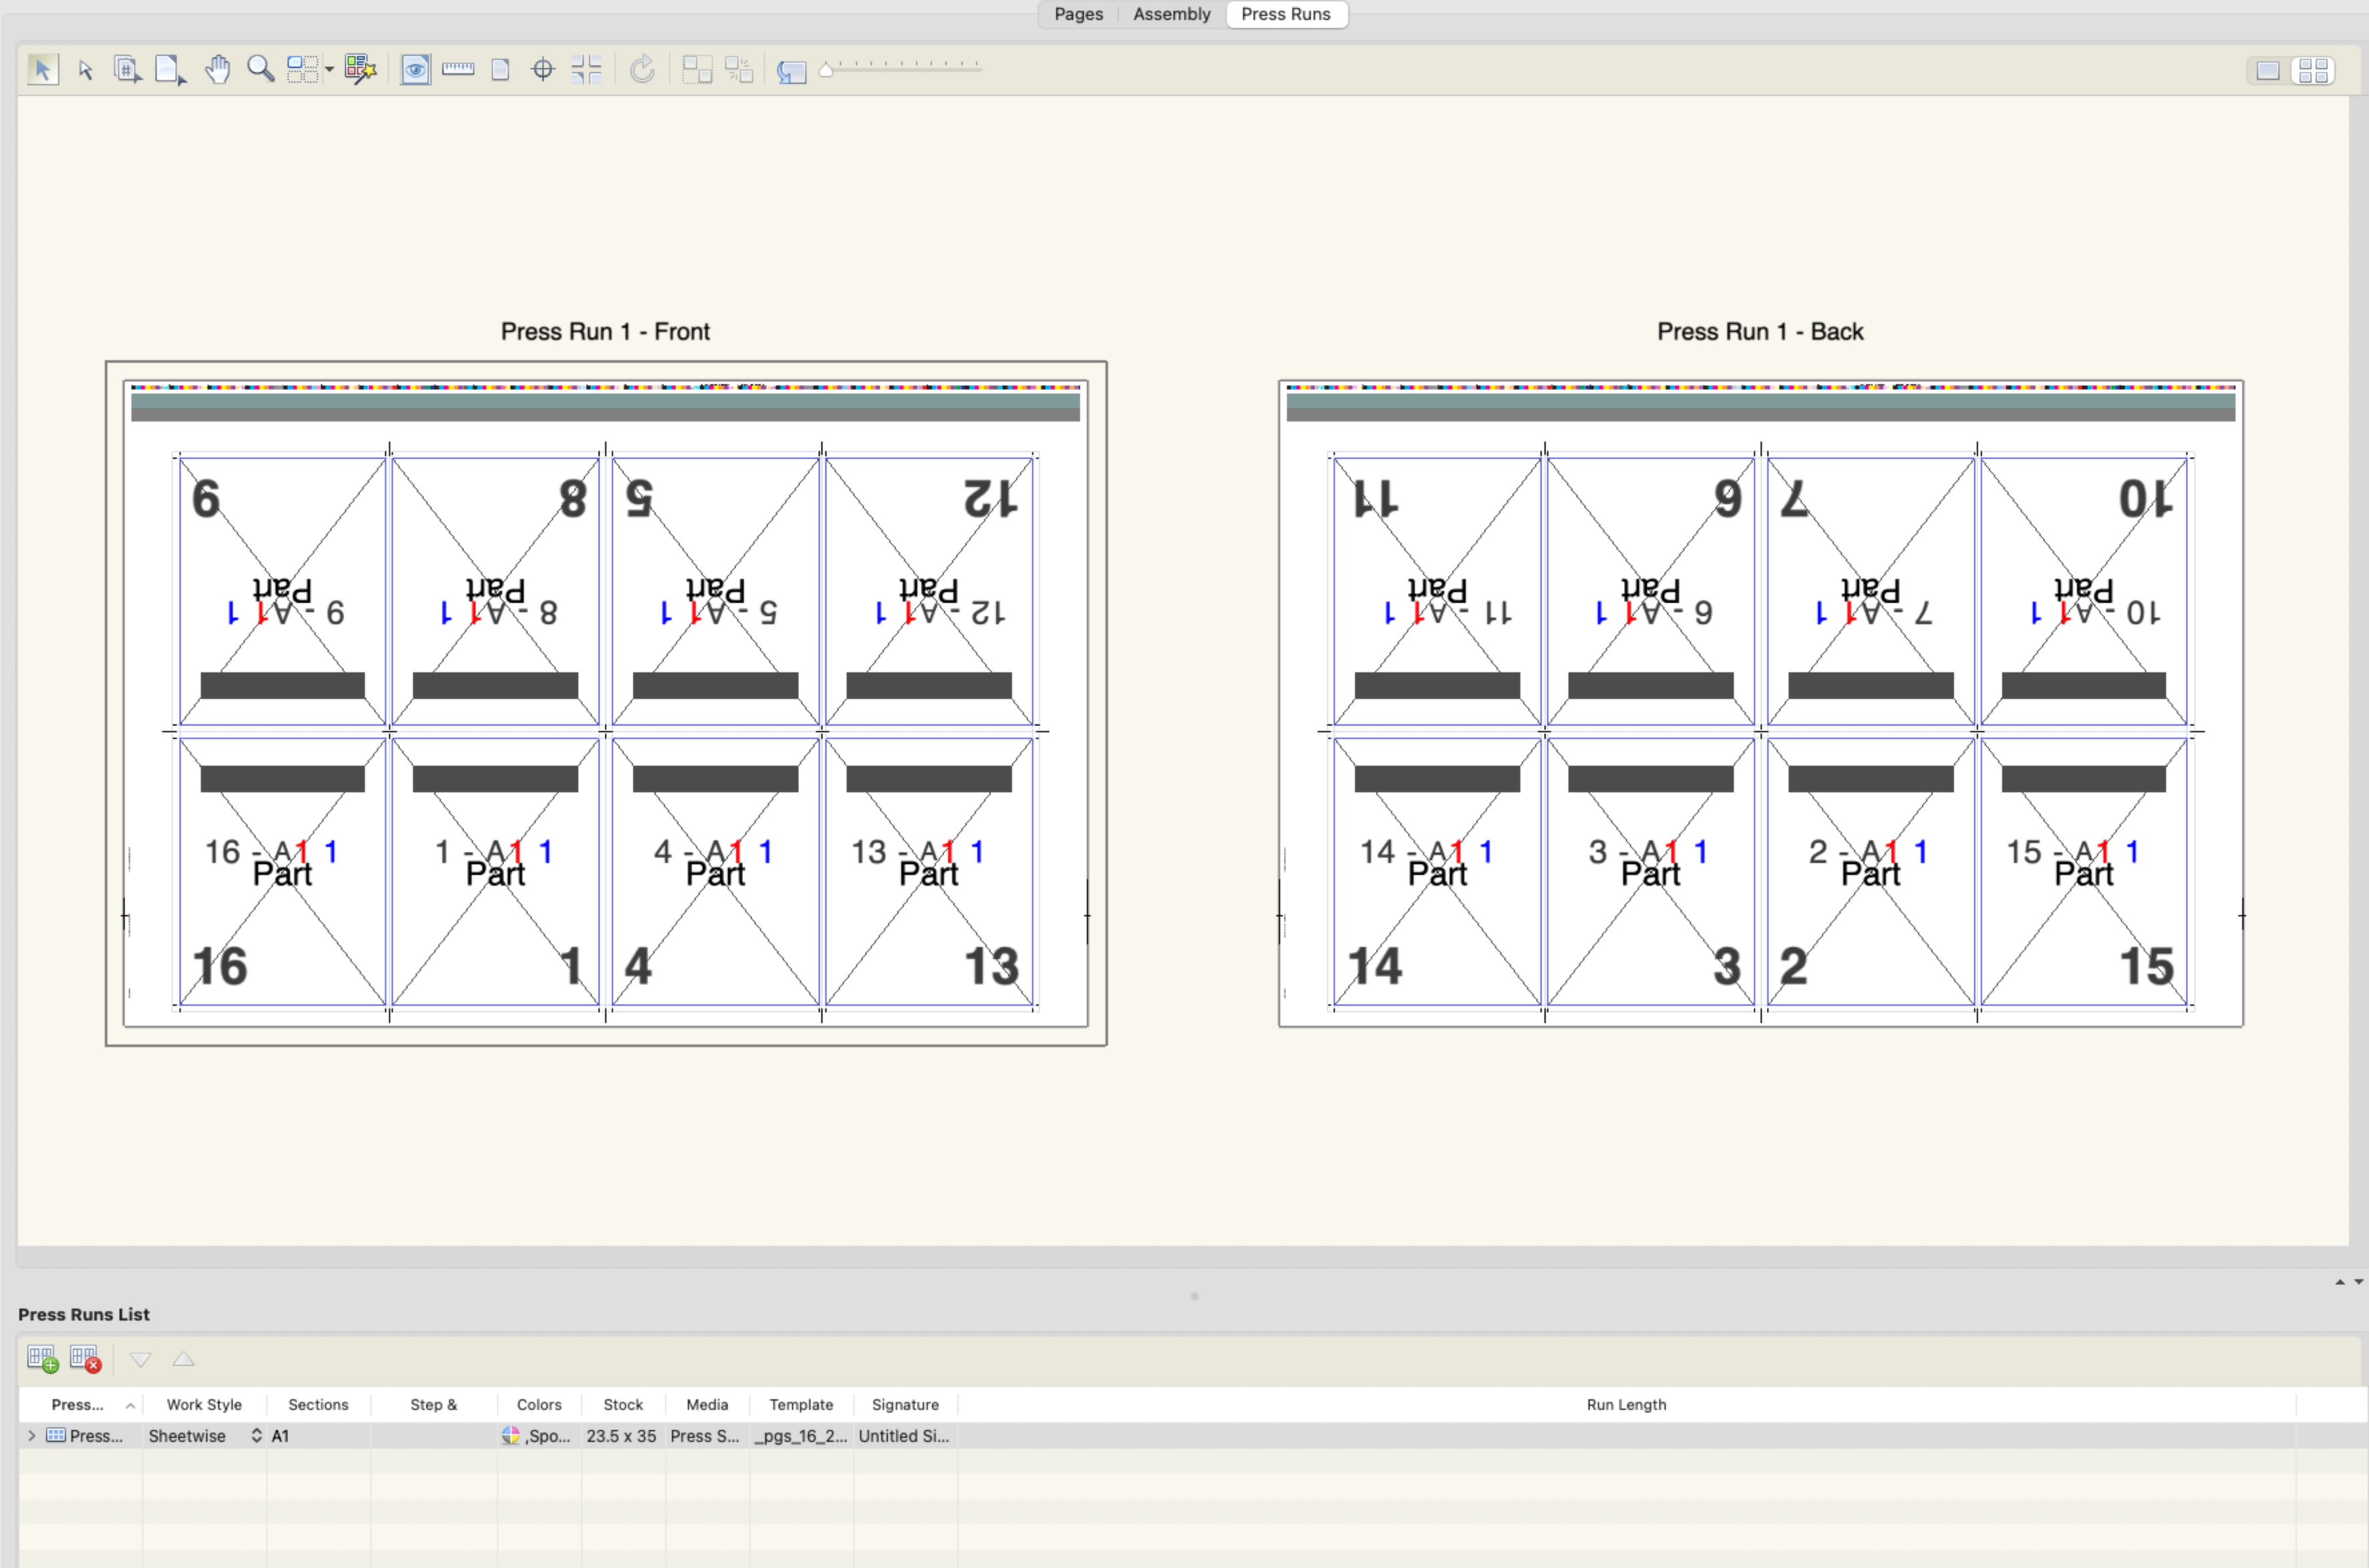This screenshot has height=1568, width=2369.
Task: Move press run down with triangle
Action: tap(141, 1359)
